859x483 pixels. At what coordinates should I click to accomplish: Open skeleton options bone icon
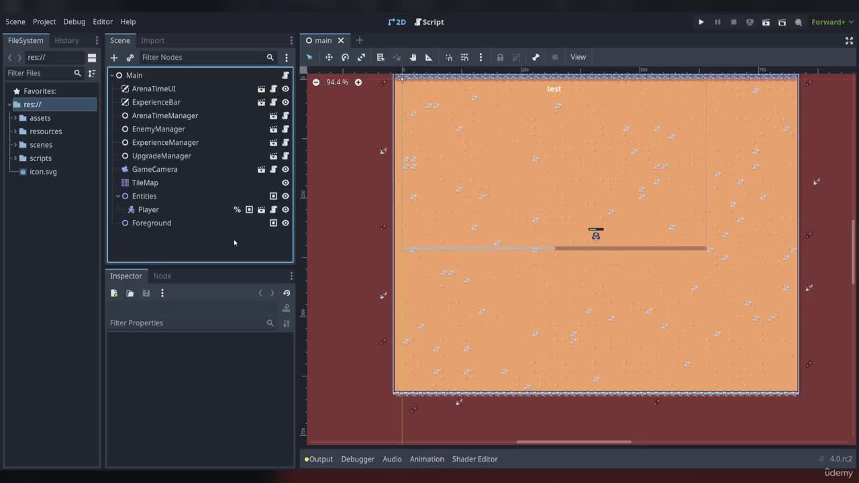click(536, 57)
